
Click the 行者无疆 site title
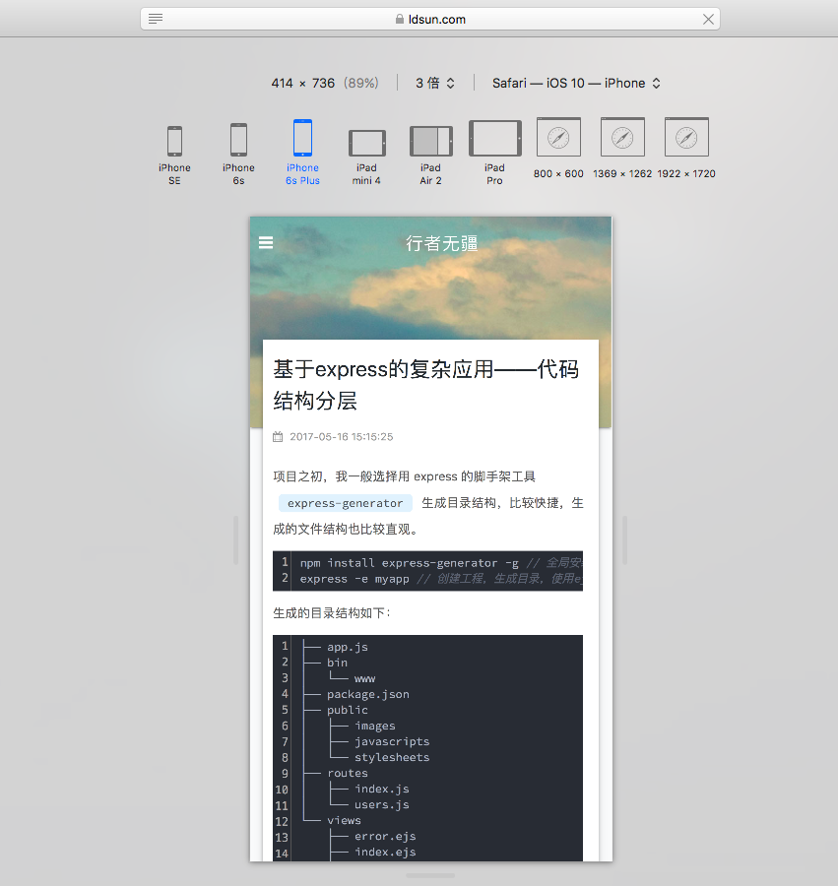pos(442,243)
